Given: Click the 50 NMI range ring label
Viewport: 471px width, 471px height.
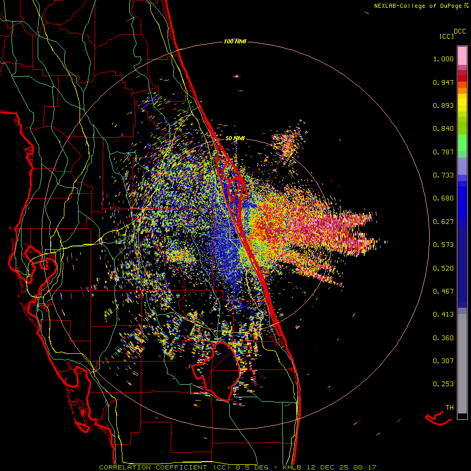Looking at the screenshot, I should coord(235,139).
